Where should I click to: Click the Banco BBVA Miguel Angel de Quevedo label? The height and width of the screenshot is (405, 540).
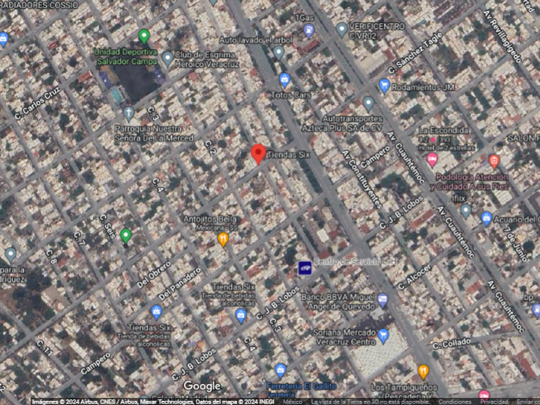(x=338, y=301)
